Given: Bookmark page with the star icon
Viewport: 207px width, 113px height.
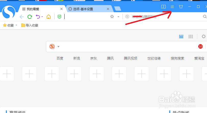Looking at the screenshot, I should 112,17.
